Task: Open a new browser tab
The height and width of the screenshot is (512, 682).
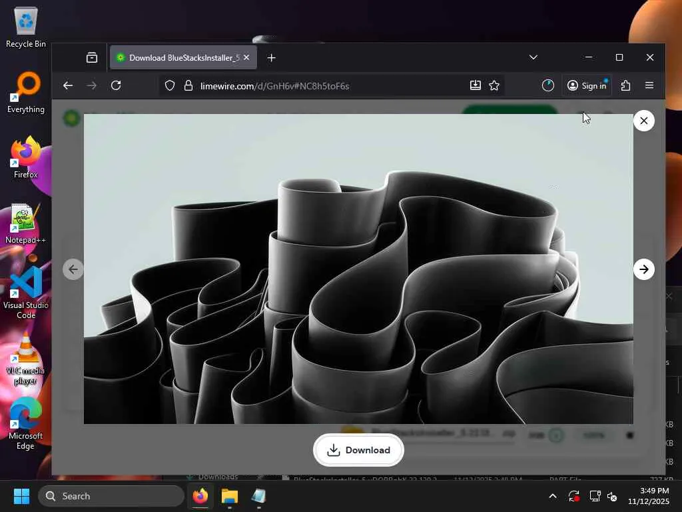Action: coord(271,58)
